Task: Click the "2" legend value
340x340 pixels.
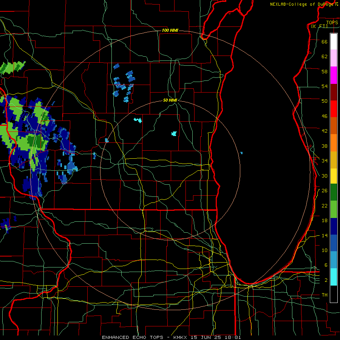Action: click(326, 280)
